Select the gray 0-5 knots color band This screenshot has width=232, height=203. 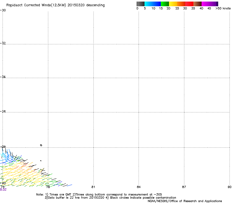140,4
